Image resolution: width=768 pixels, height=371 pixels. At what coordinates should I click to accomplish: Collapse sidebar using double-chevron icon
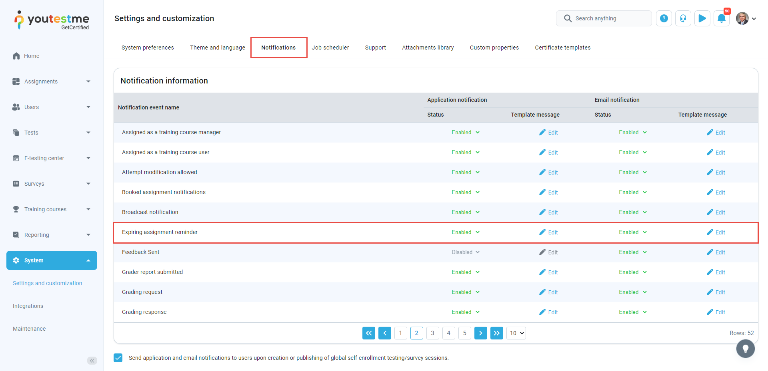[92, 361]
